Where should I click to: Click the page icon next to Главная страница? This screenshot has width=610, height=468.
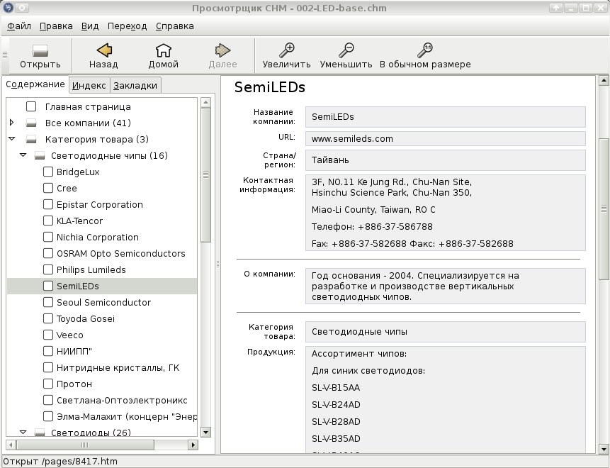(31, 106)
